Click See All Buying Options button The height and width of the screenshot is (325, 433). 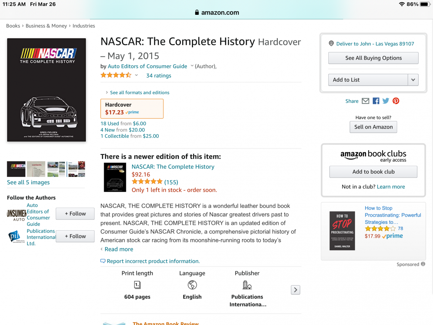[373, 58]
